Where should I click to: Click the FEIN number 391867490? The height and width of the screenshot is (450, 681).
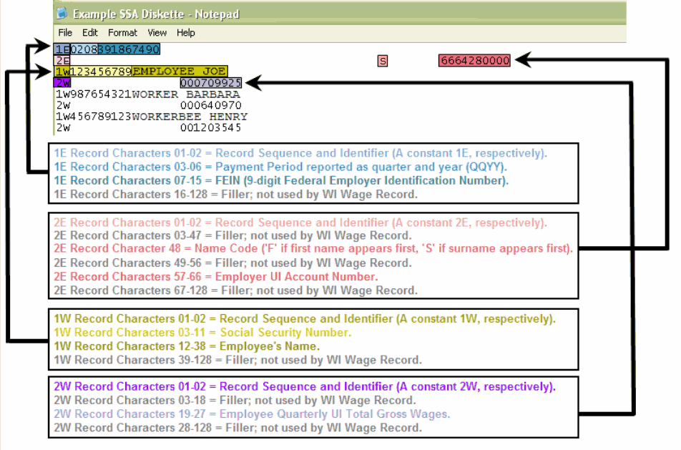129,49
